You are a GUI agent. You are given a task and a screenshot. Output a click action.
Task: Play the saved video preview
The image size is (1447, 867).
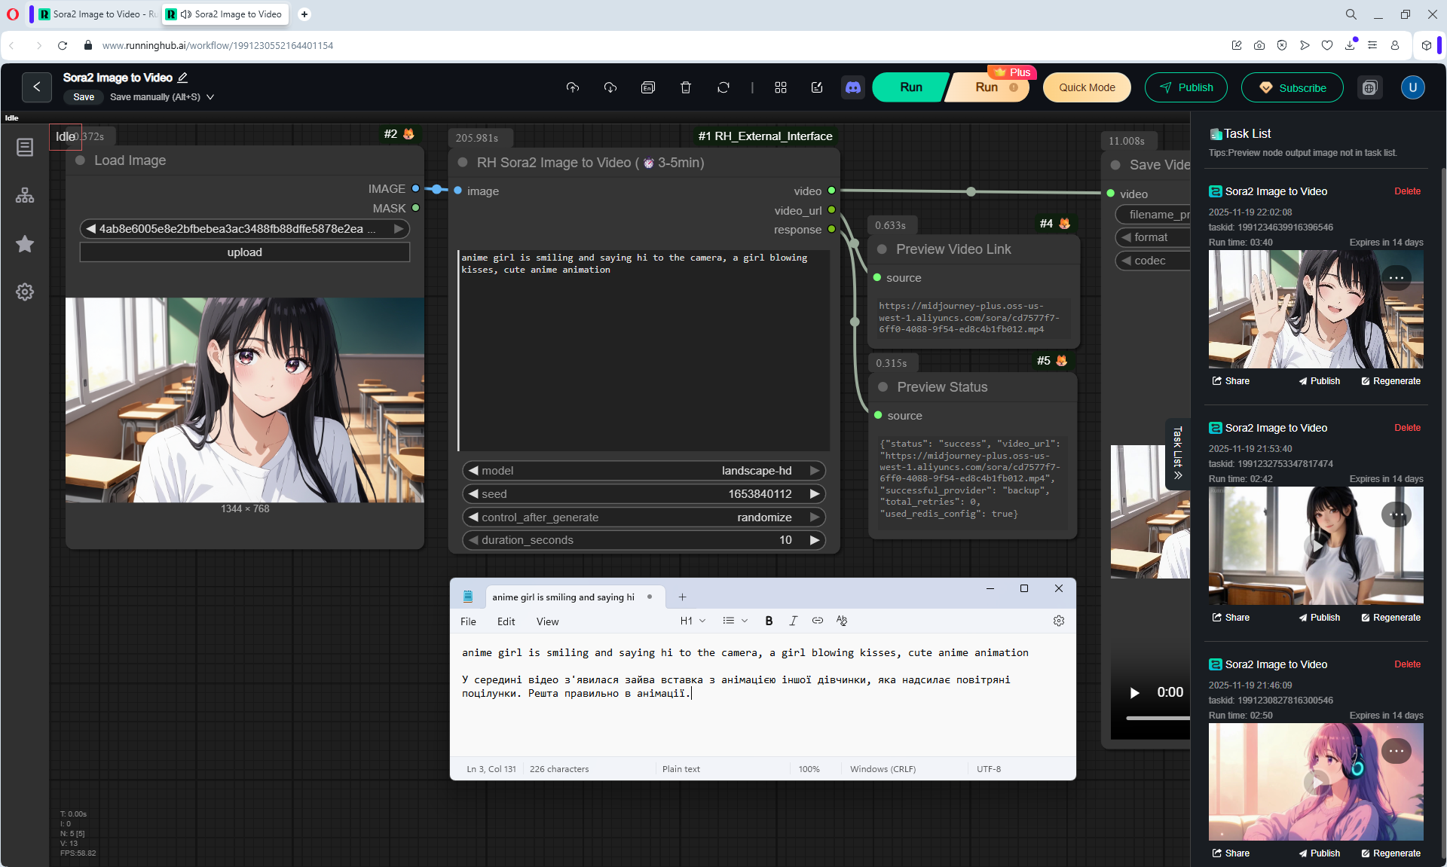point(1134,692)
